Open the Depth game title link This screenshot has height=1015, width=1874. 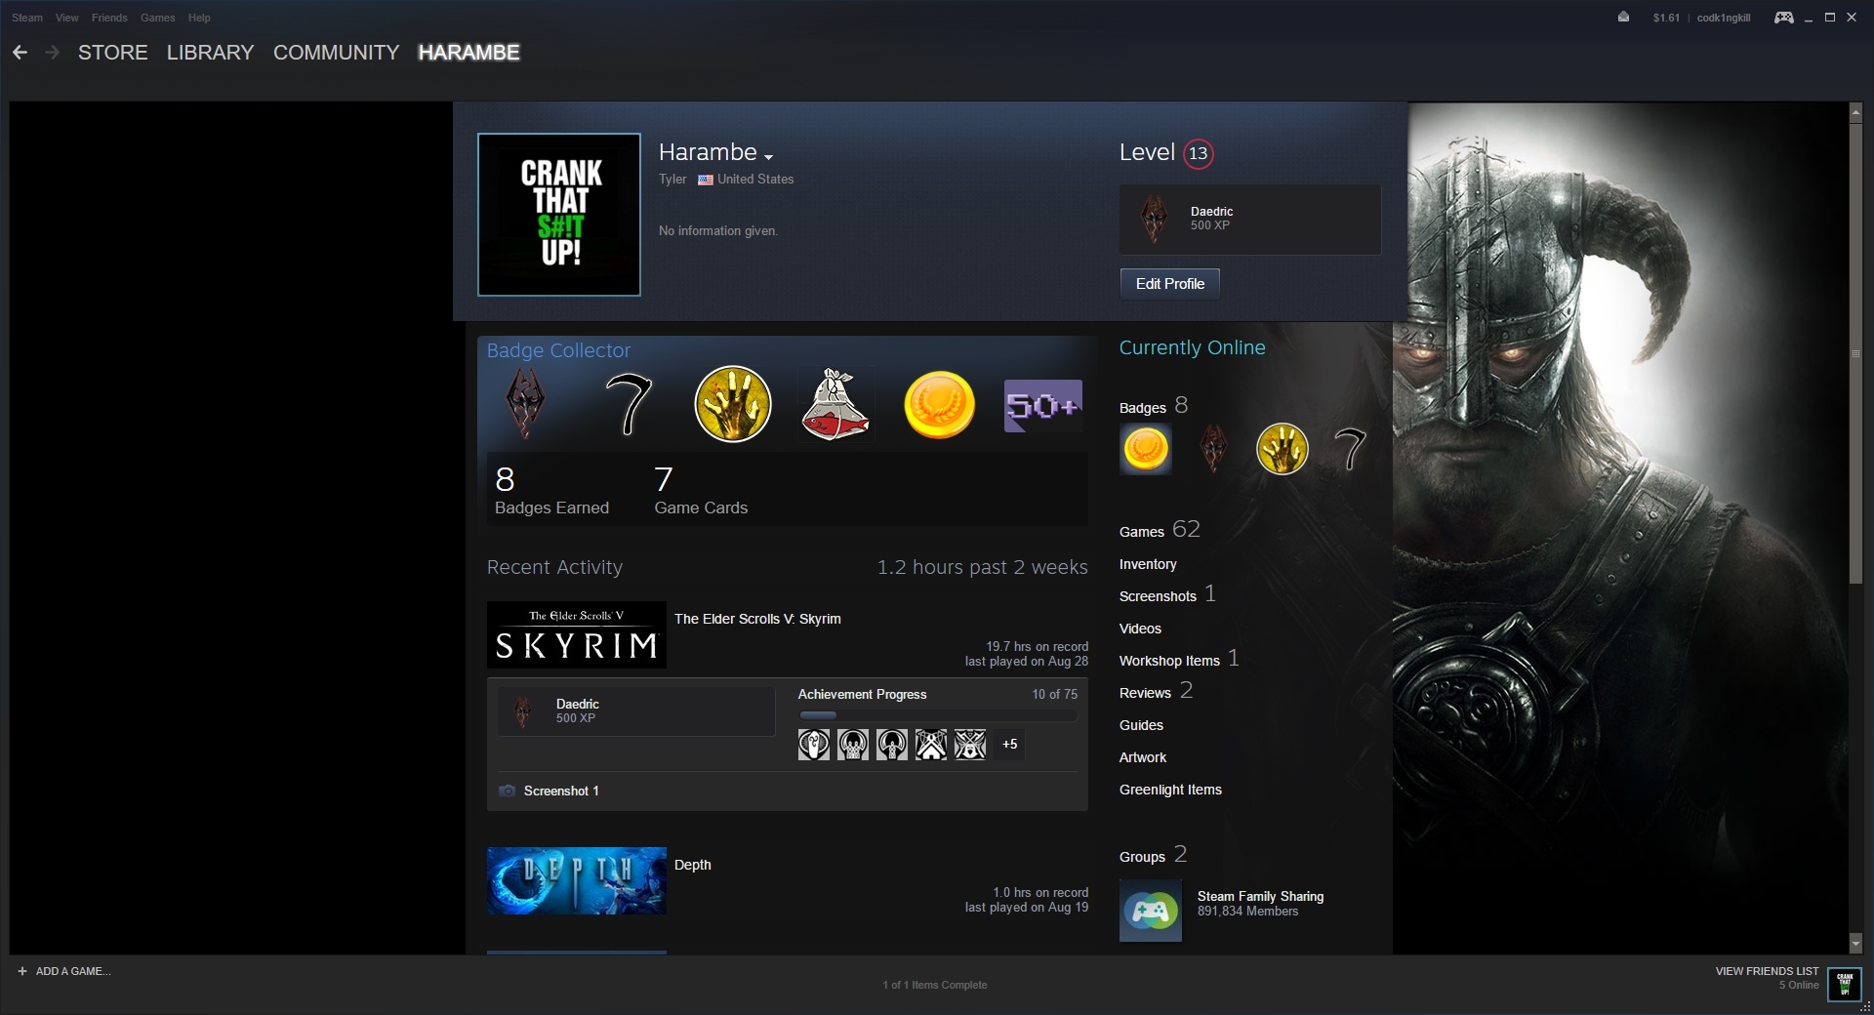click(x=692, y=865)
